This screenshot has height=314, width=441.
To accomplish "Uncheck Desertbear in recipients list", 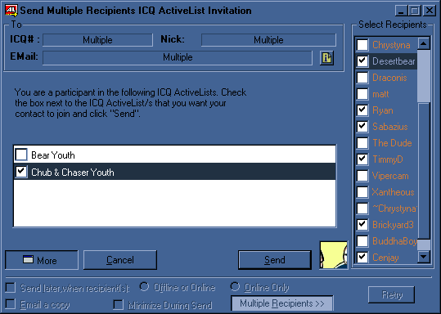I will point(362,61).
